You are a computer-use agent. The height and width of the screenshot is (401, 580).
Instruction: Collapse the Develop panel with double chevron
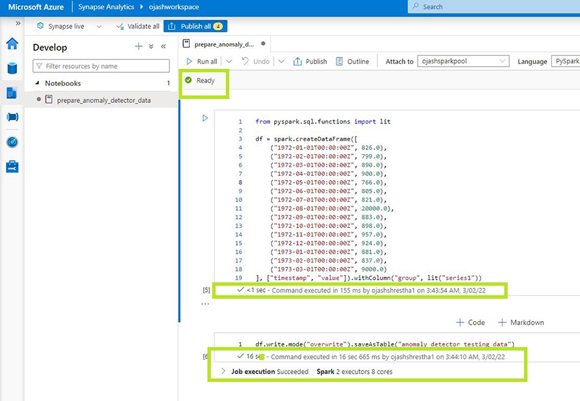pyautogui.click(x=164, y=46)
